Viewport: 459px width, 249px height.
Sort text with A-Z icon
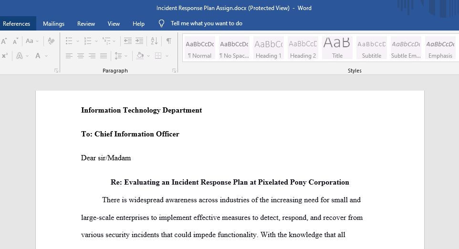click(x=154, y=41)
